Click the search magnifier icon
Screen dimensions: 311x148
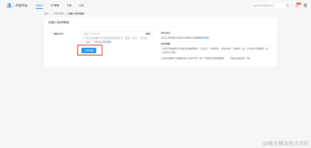287,5
